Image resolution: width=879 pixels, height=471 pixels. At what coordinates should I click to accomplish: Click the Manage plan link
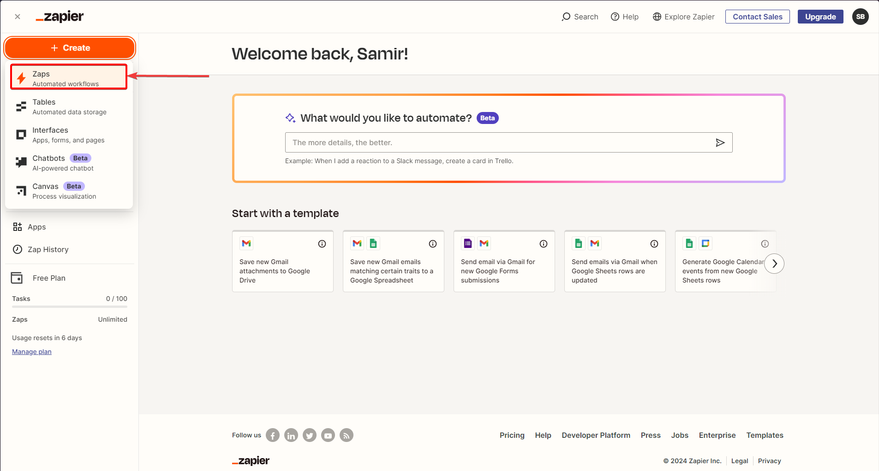[x=31, y=351]
